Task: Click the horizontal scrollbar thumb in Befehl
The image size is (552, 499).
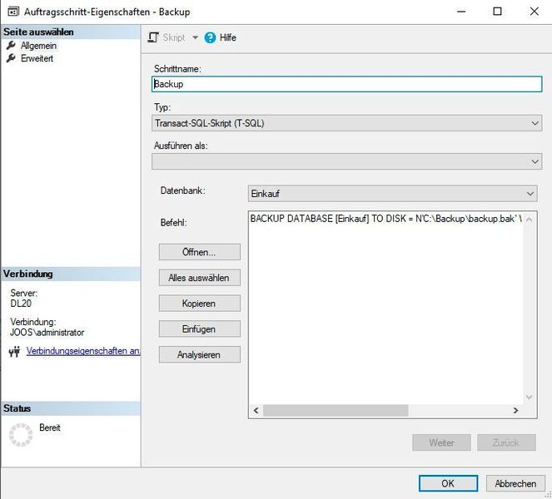Action: 336,410
